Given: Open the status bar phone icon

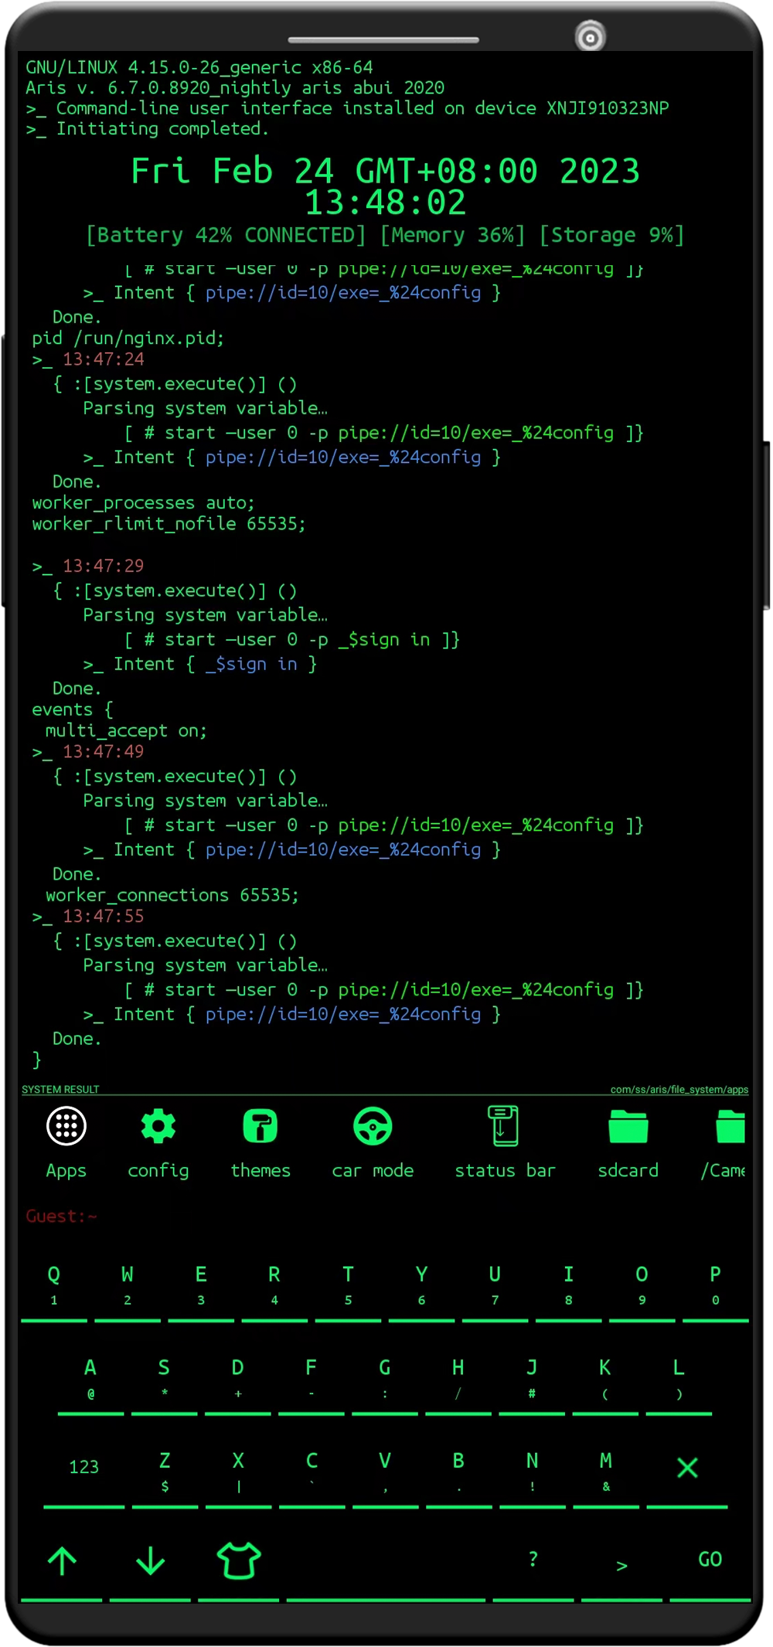Looking at the screenshot, I should pos(503,1125).
